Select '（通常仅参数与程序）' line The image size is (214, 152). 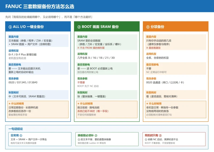click(158, 44)
